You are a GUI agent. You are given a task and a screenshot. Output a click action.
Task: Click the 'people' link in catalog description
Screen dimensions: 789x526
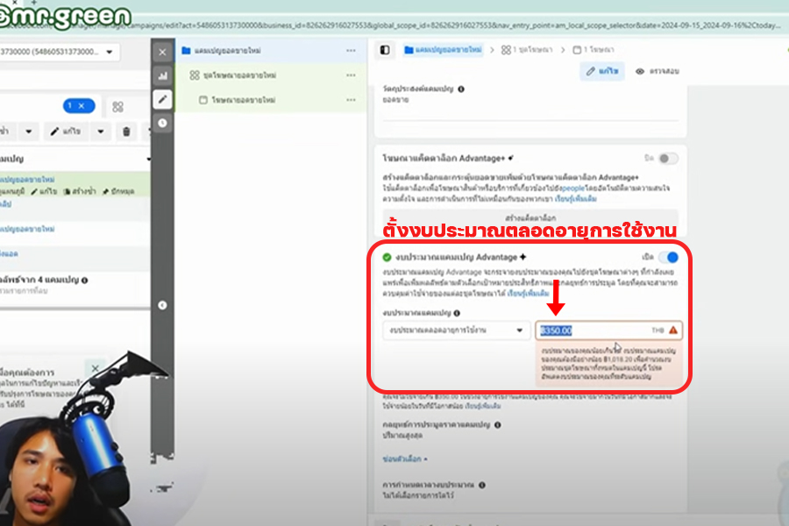click(572, 188)
